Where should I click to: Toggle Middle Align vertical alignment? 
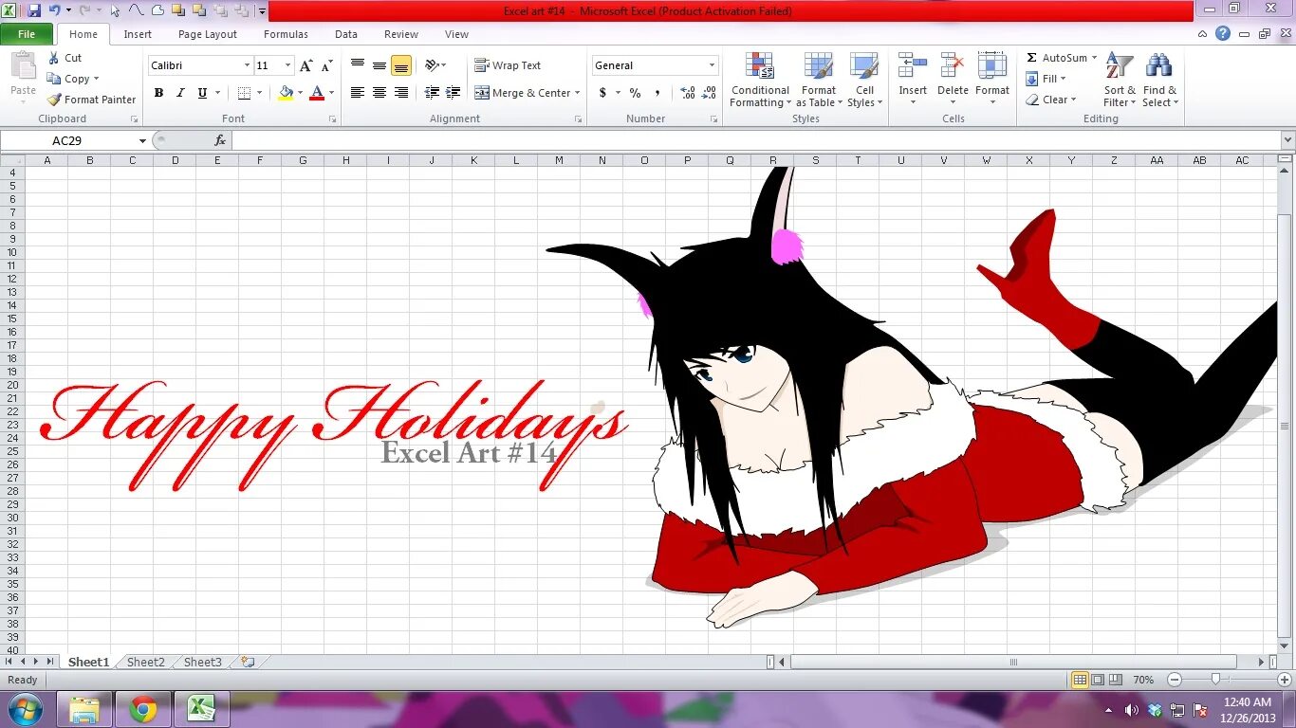pos(380,65)
